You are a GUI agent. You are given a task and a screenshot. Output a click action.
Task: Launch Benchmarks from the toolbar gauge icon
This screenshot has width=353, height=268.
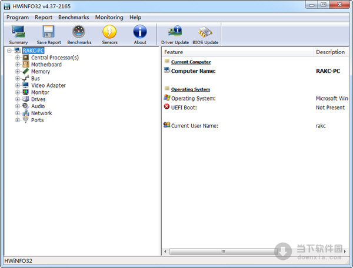click(79, 32)
